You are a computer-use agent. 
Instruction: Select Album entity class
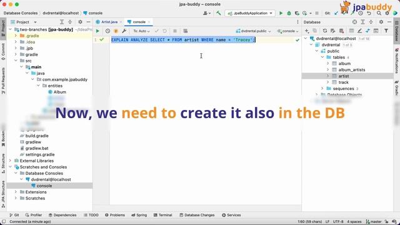point(60,92)
